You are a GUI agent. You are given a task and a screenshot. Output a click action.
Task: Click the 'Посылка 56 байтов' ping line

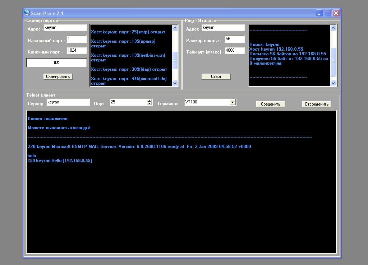(288, 54)
